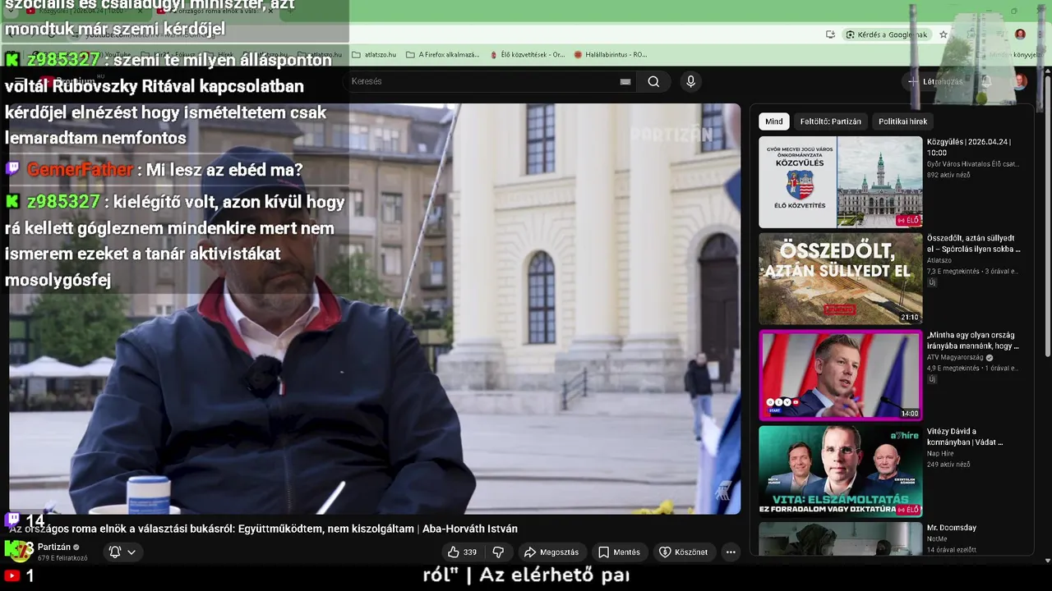Open the 'Halállabirintus - RO...' bookmark
Viewport: 1052px width, 591px height.
pos(611,55)
